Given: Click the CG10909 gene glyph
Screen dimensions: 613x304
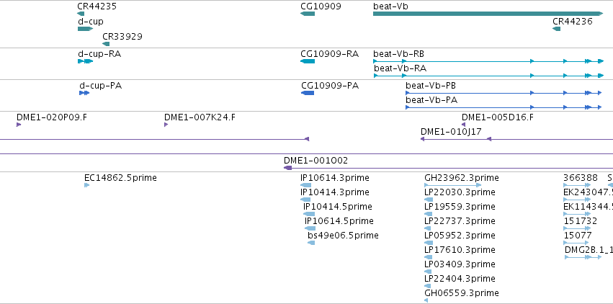Looking at the screenshot, I should click(308, 14).
